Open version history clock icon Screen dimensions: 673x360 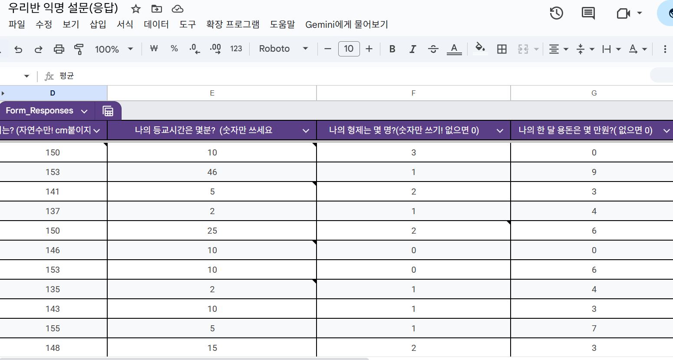point(556,13)
